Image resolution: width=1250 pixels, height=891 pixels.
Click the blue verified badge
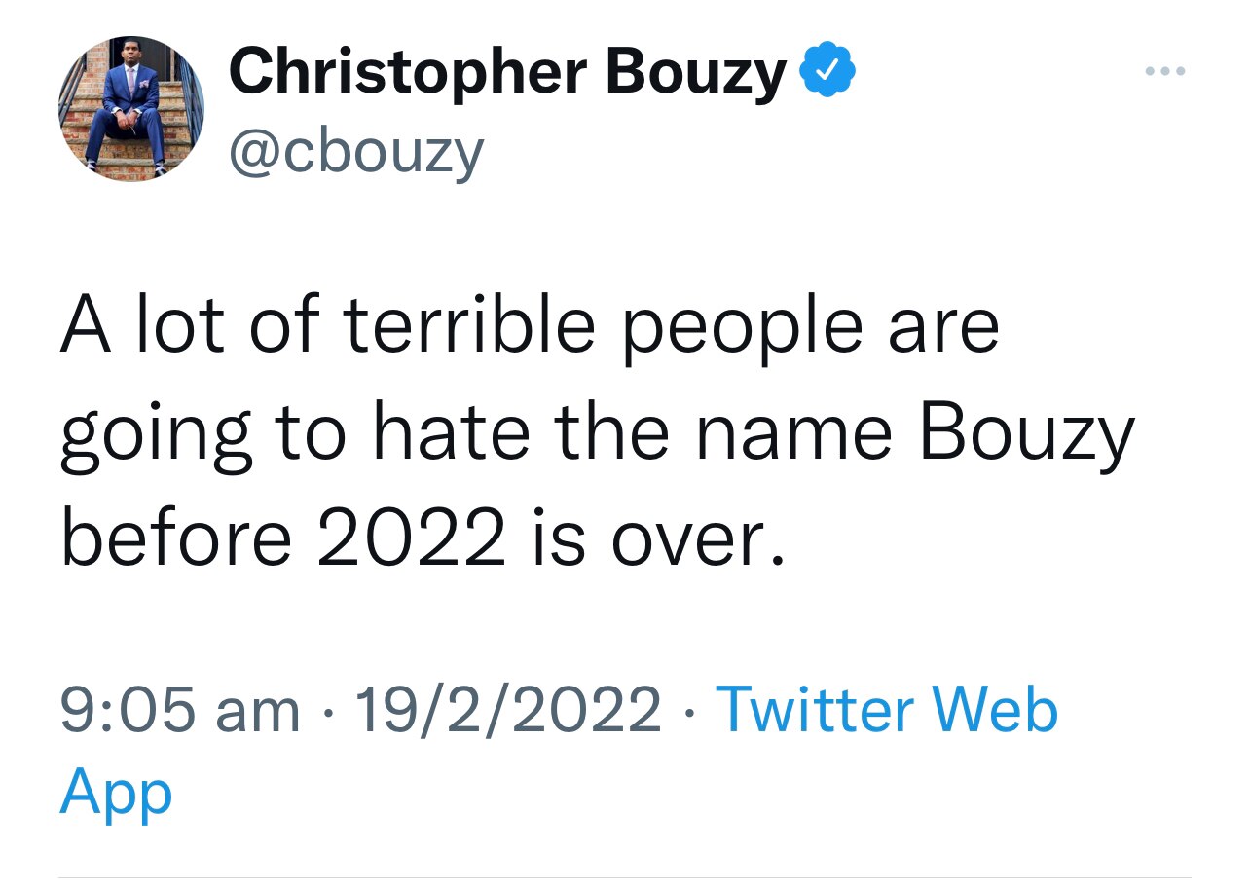(x=827, y=71)
